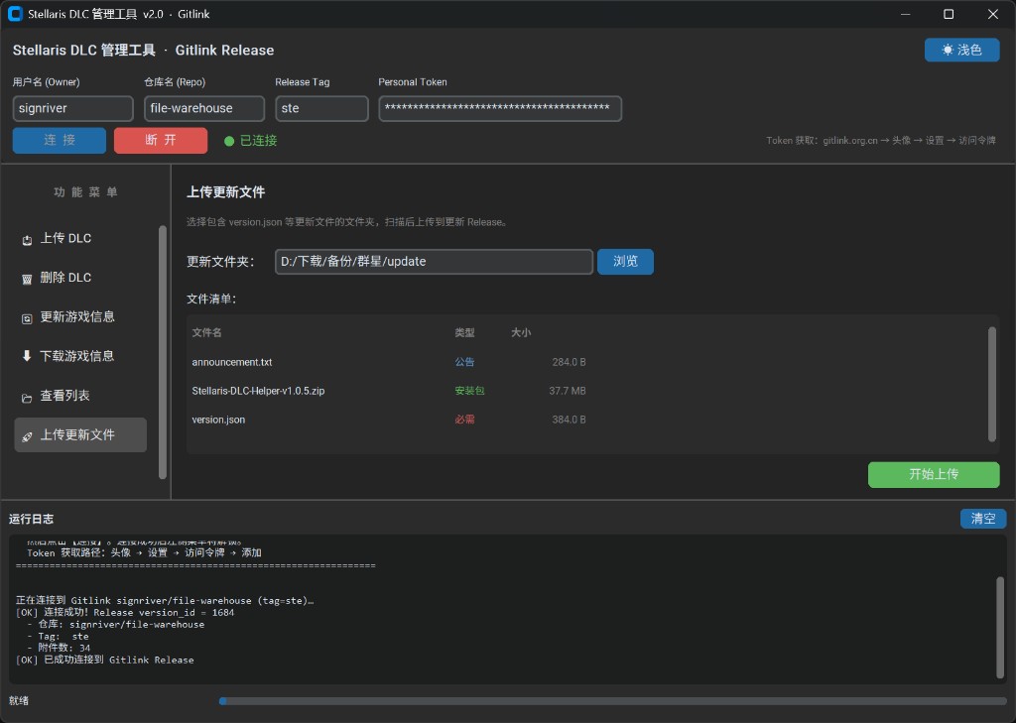The image size is (1016, 723).
Task: Click the run log vertical scrollbar
Action: click(x=1000, y=627)
